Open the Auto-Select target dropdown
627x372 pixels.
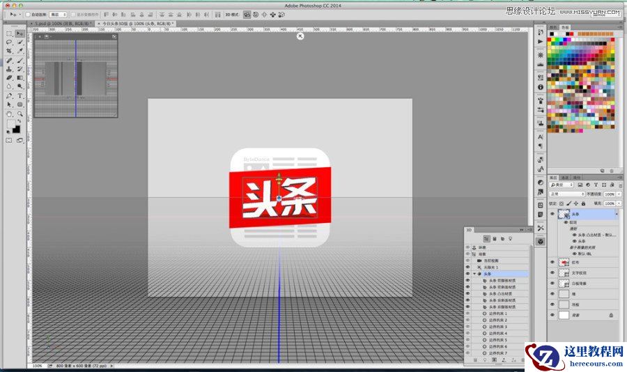[58, 15]
